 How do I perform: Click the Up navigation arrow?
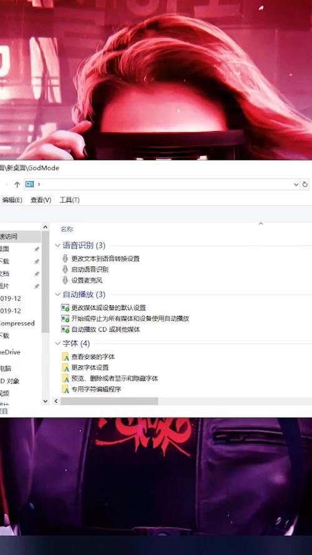tap(17, 184)
